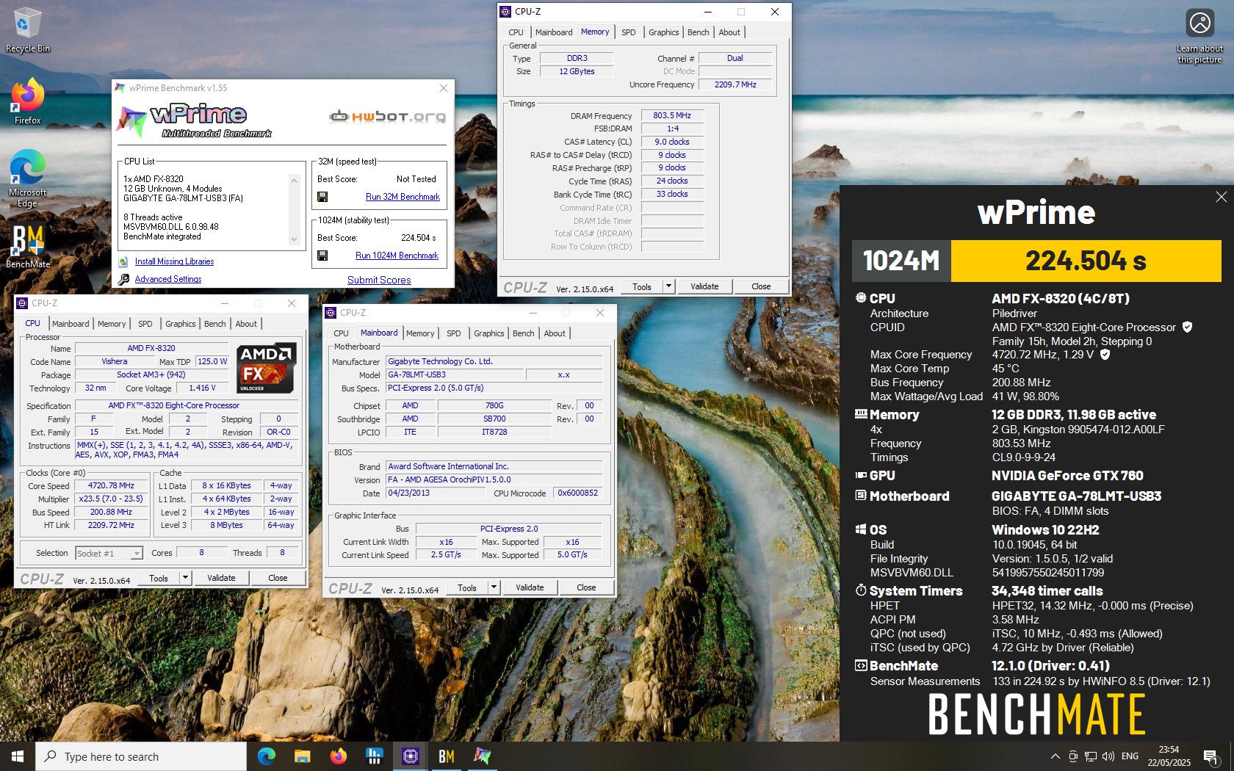The height and width of the screenshot is (771, 1234).
Task: Run the 32M Benchmark
Action: point(403,197)
